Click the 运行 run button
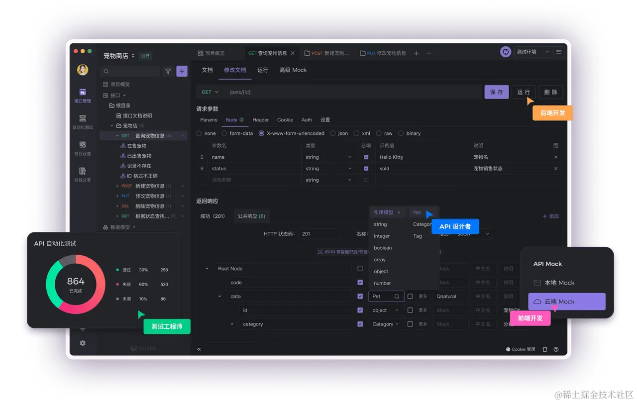This screenshot has height=403, width=637. (x=524, y=92)
